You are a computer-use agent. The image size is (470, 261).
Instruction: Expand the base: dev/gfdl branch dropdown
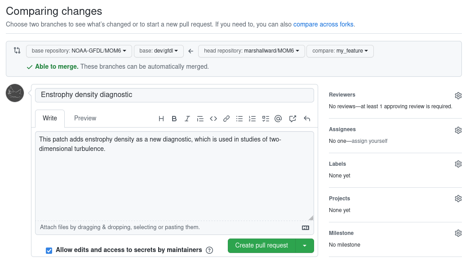pyautogui.click(x=159, y=51)
